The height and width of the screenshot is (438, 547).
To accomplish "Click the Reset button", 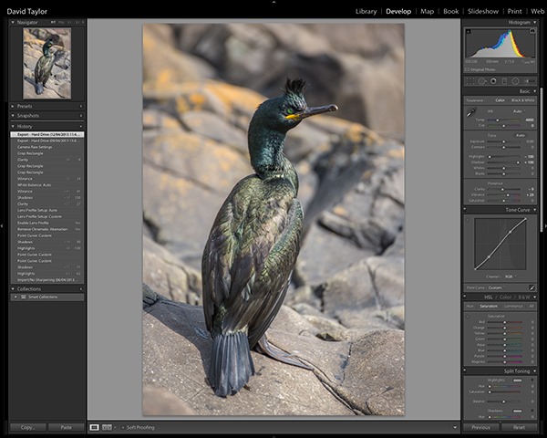I will pos(519,427).
